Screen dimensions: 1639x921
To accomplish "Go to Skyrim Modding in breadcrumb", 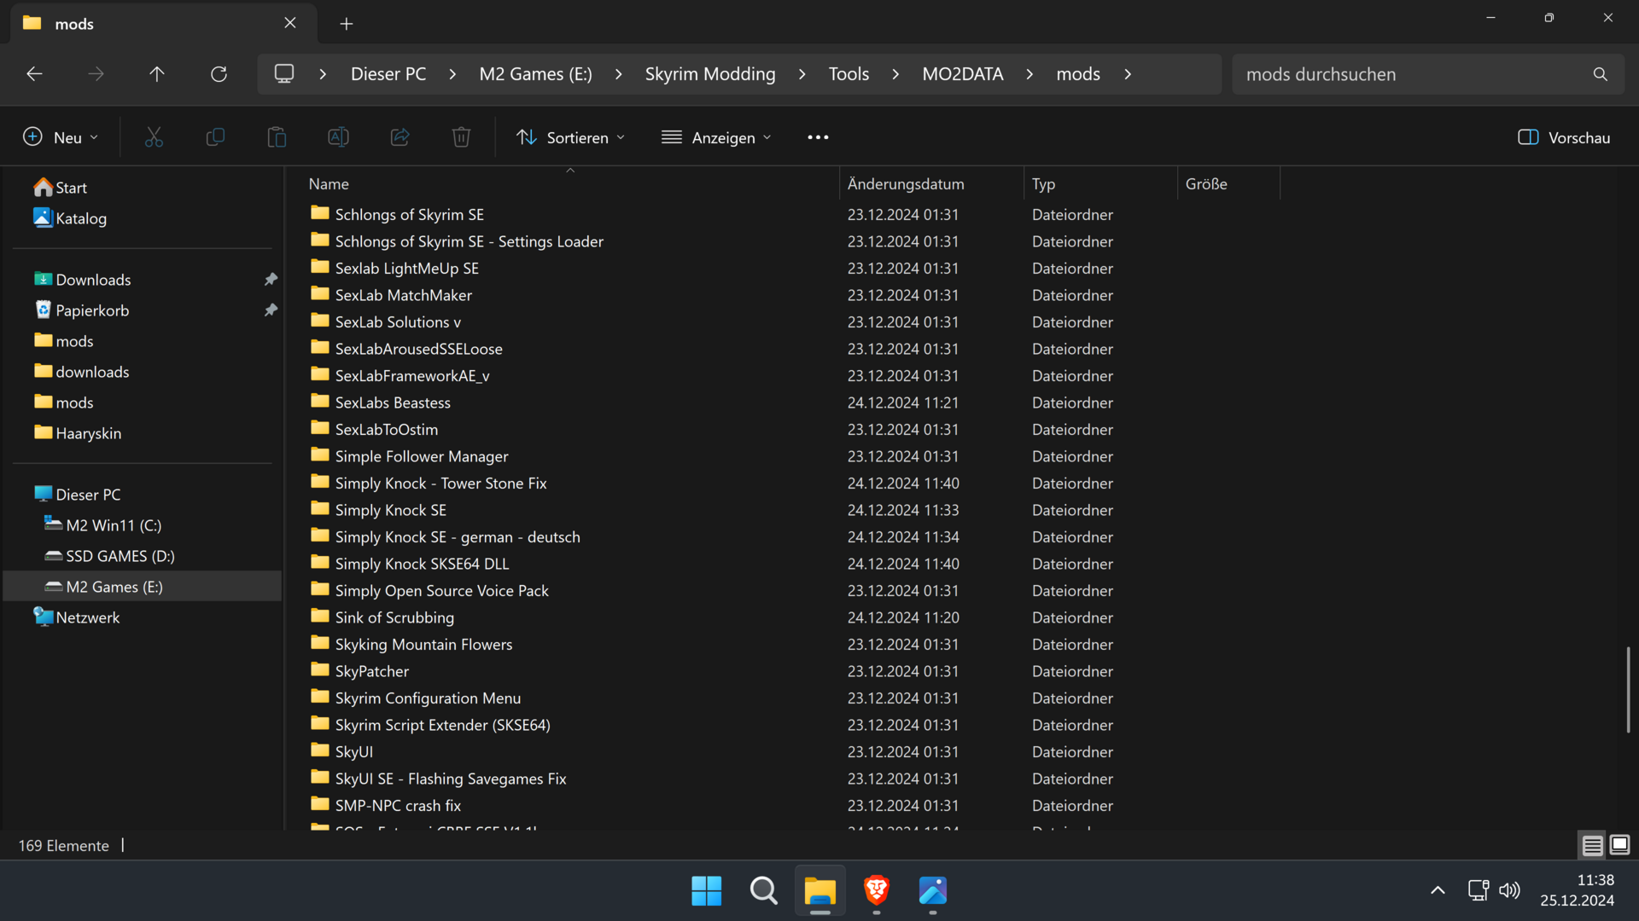I will (710, 74).
